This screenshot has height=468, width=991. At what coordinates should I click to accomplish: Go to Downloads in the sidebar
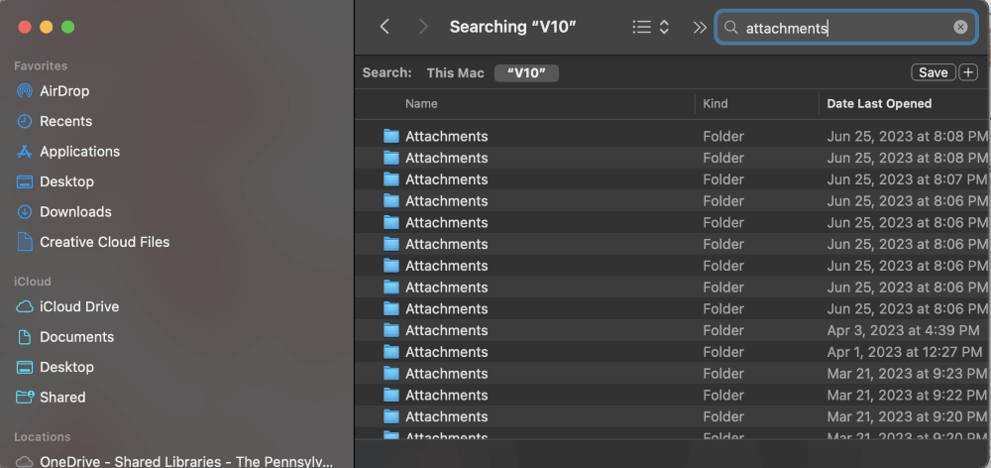coord(75,212)
